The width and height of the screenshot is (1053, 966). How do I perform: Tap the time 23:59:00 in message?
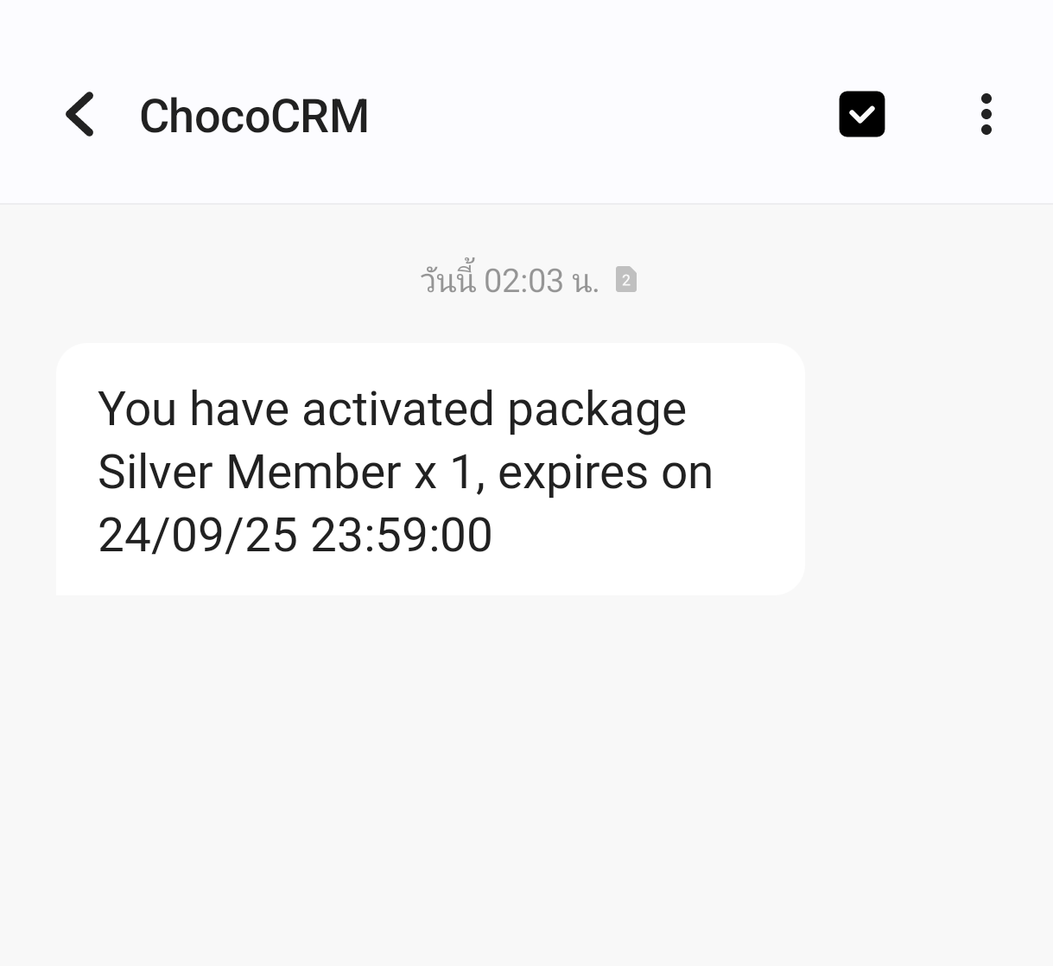pos(402,535)
